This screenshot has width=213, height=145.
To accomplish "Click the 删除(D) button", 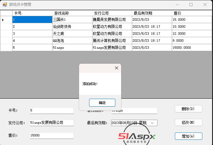I will [x=188, y=109].
